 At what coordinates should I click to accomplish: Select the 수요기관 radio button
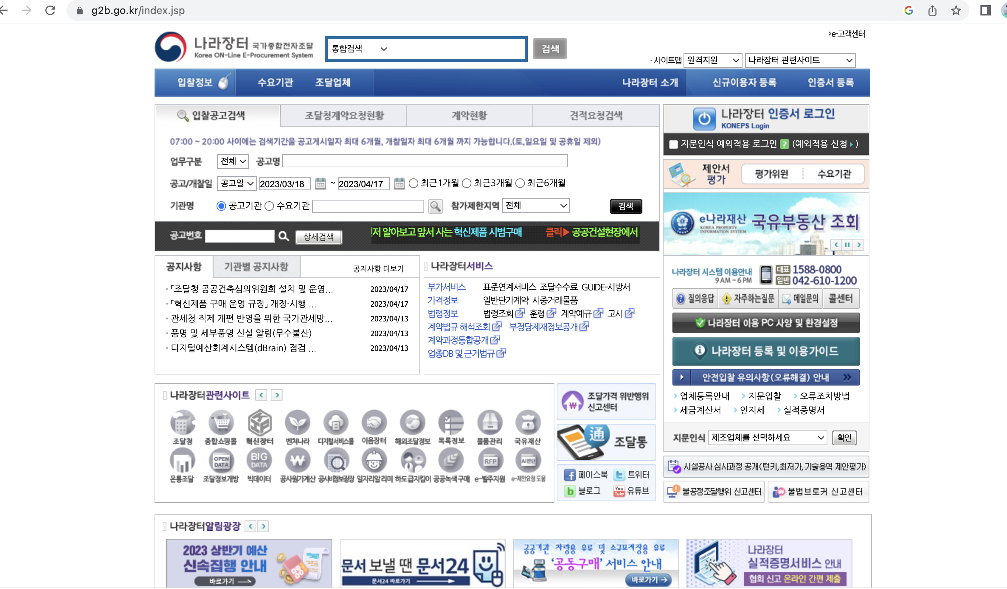pyautogui.click(x=269, y=206)
